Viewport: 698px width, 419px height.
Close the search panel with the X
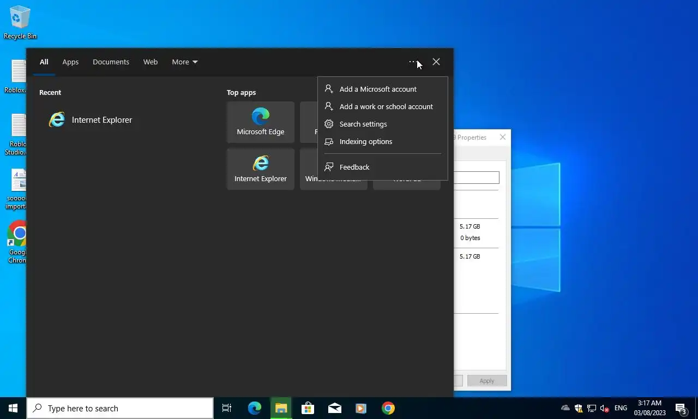pos(436,62)
